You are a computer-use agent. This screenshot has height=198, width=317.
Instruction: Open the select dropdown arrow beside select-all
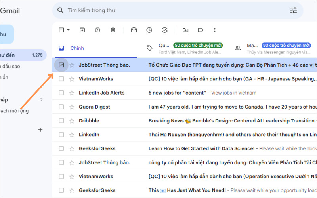tap(68, 30)
